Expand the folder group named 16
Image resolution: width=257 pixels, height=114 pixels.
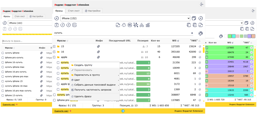click(55, 52)
